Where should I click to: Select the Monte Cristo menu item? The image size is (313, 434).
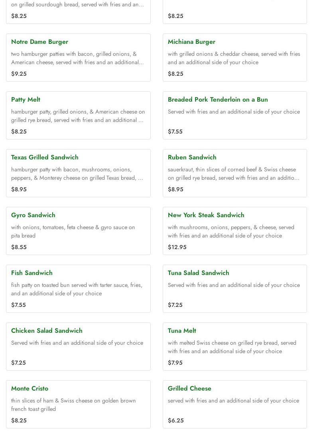(30, 389)
